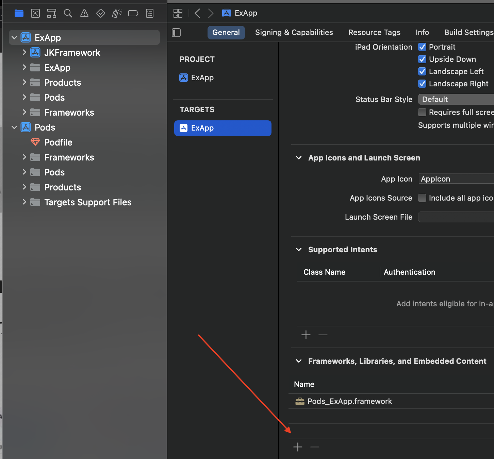Enable Include all app icon assets checkbox
Screen dimensions: 494x459
(422, 198)
